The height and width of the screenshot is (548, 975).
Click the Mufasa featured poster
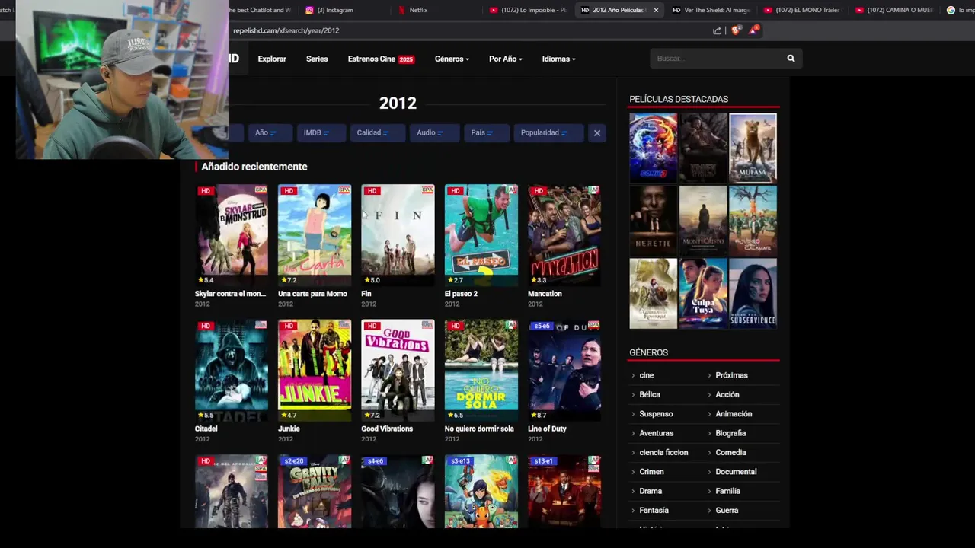[x=753, y=148]
